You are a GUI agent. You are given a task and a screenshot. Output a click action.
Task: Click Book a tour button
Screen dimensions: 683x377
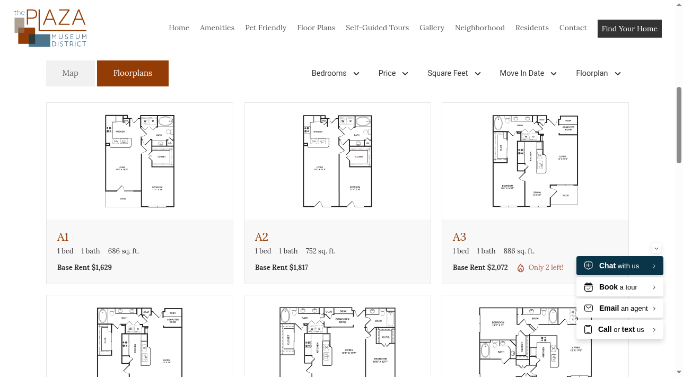(620, 287)
